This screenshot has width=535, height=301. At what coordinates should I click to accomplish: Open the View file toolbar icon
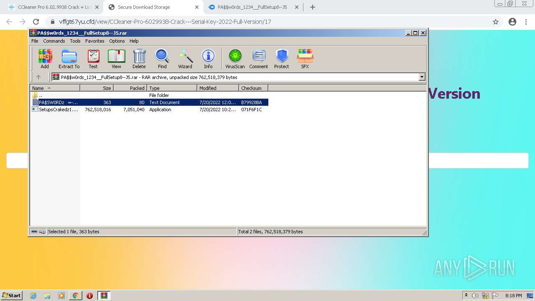[116, 59]
